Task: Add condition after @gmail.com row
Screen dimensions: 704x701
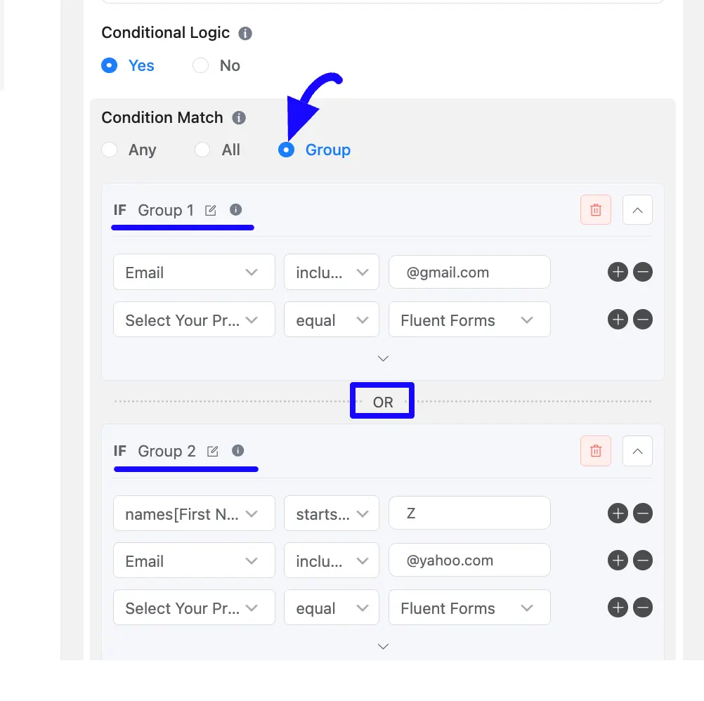Action: tap(618, 272)
